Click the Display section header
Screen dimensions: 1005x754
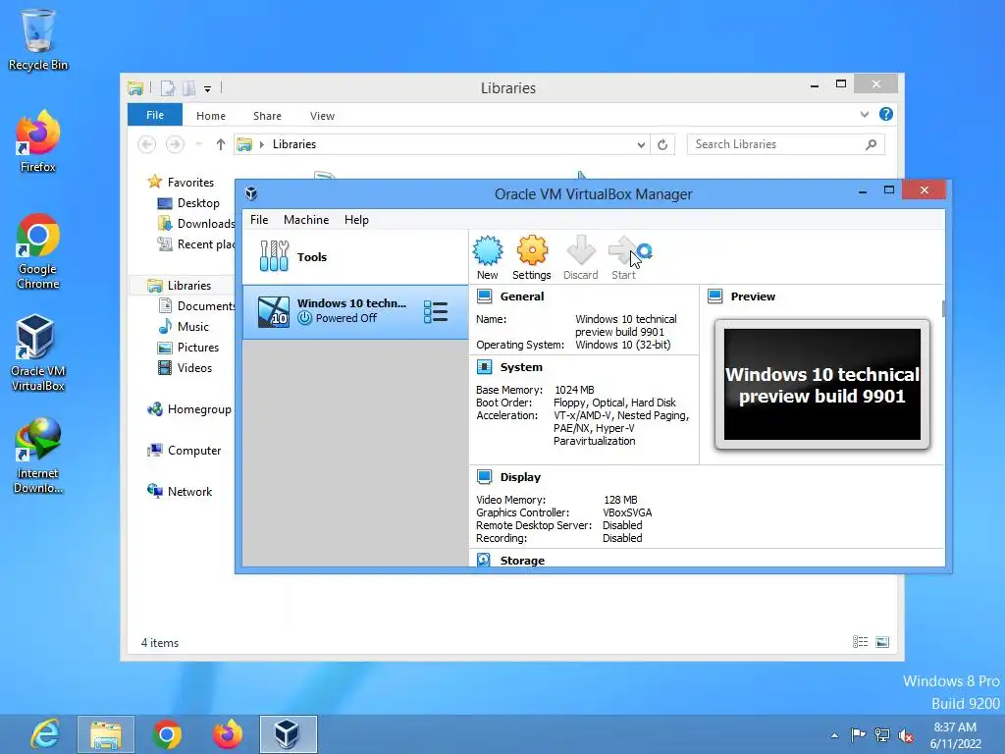520,478
